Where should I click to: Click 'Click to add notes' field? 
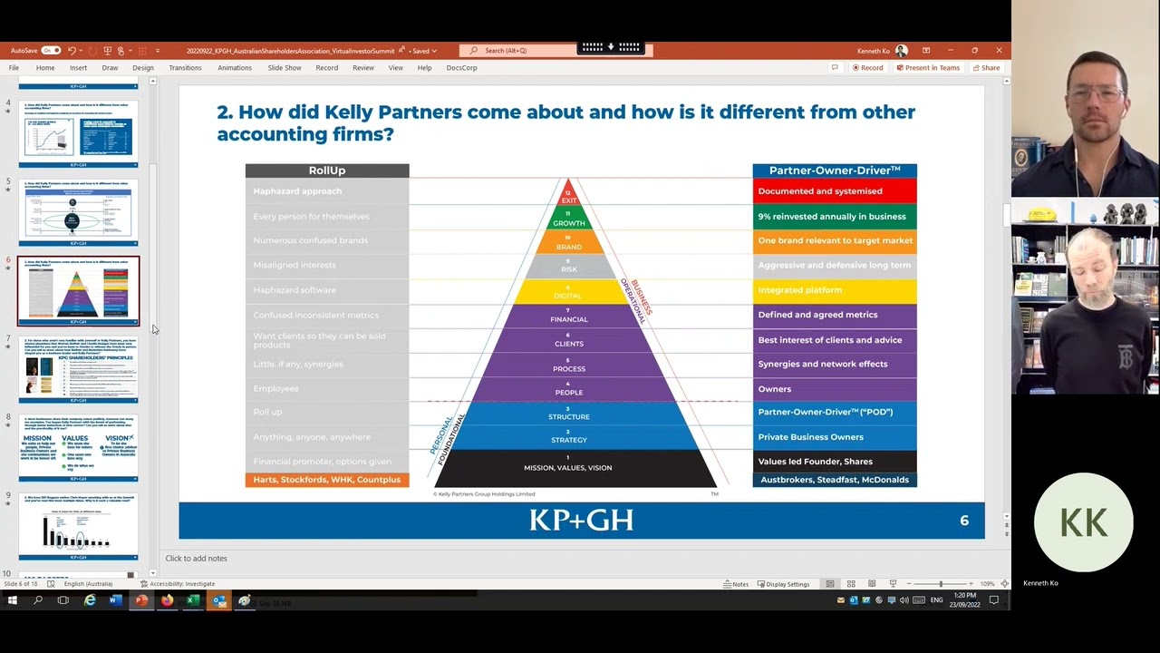tap(197, 559)
